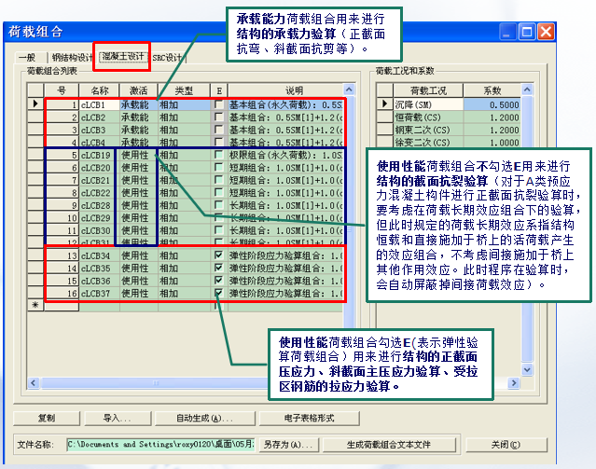
Task: Enable the E checkbox for cLCB20
Action: point(218,167)
